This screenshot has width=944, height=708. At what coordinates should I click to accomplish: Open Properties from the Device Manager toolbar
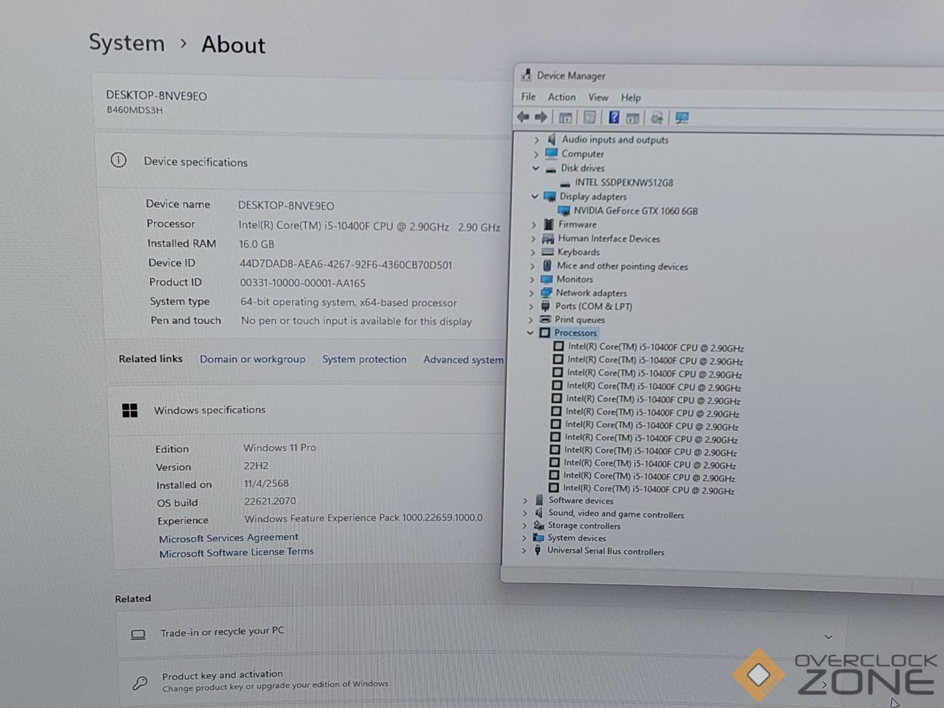click(589, 118)
